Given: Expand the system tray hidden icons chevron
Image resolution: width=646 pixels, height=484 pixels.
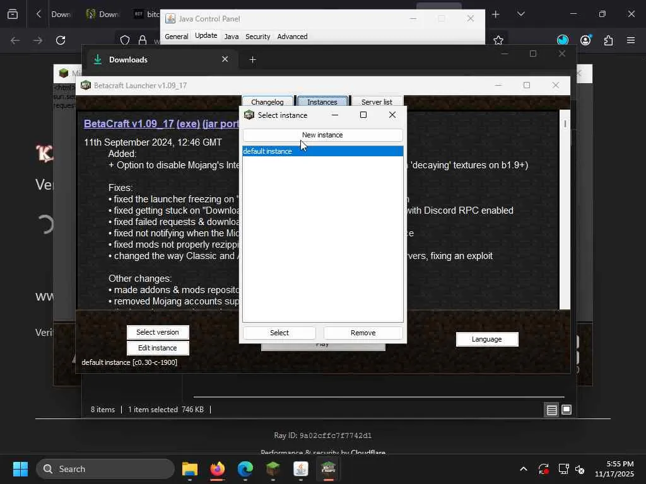Looking at the screenshot, I should click(x=524, y=469).
